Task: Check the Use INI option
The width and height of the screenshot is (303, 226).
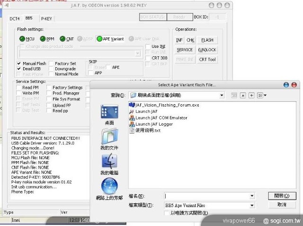Action: tap(148, 46)
